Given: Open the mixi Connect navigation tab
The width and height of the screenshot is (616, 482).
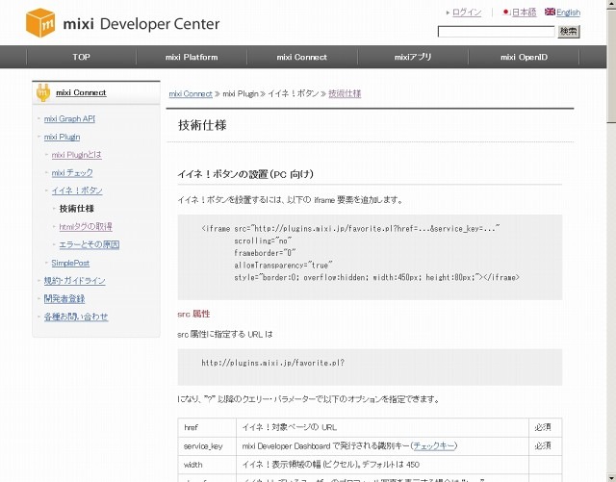Looking at the screenshot, I should (x=302, y=57).
